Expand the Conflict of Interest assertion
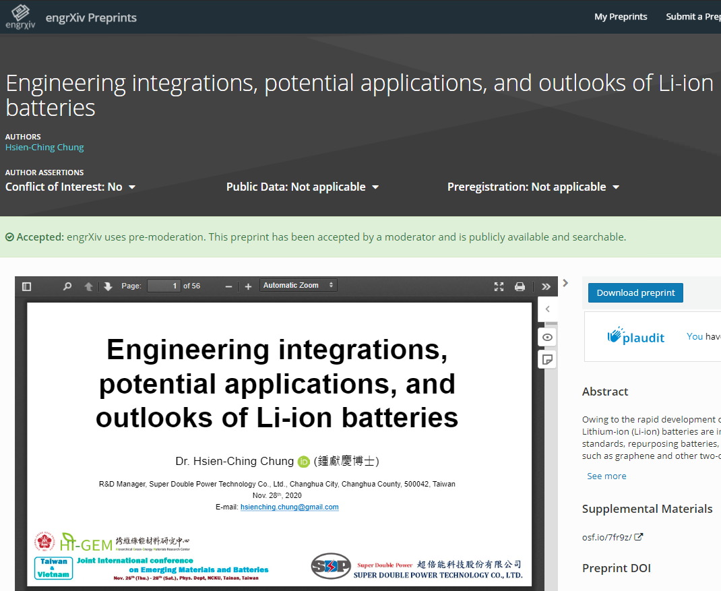Viewport: 721px width, 591px height. pos(70,187)
